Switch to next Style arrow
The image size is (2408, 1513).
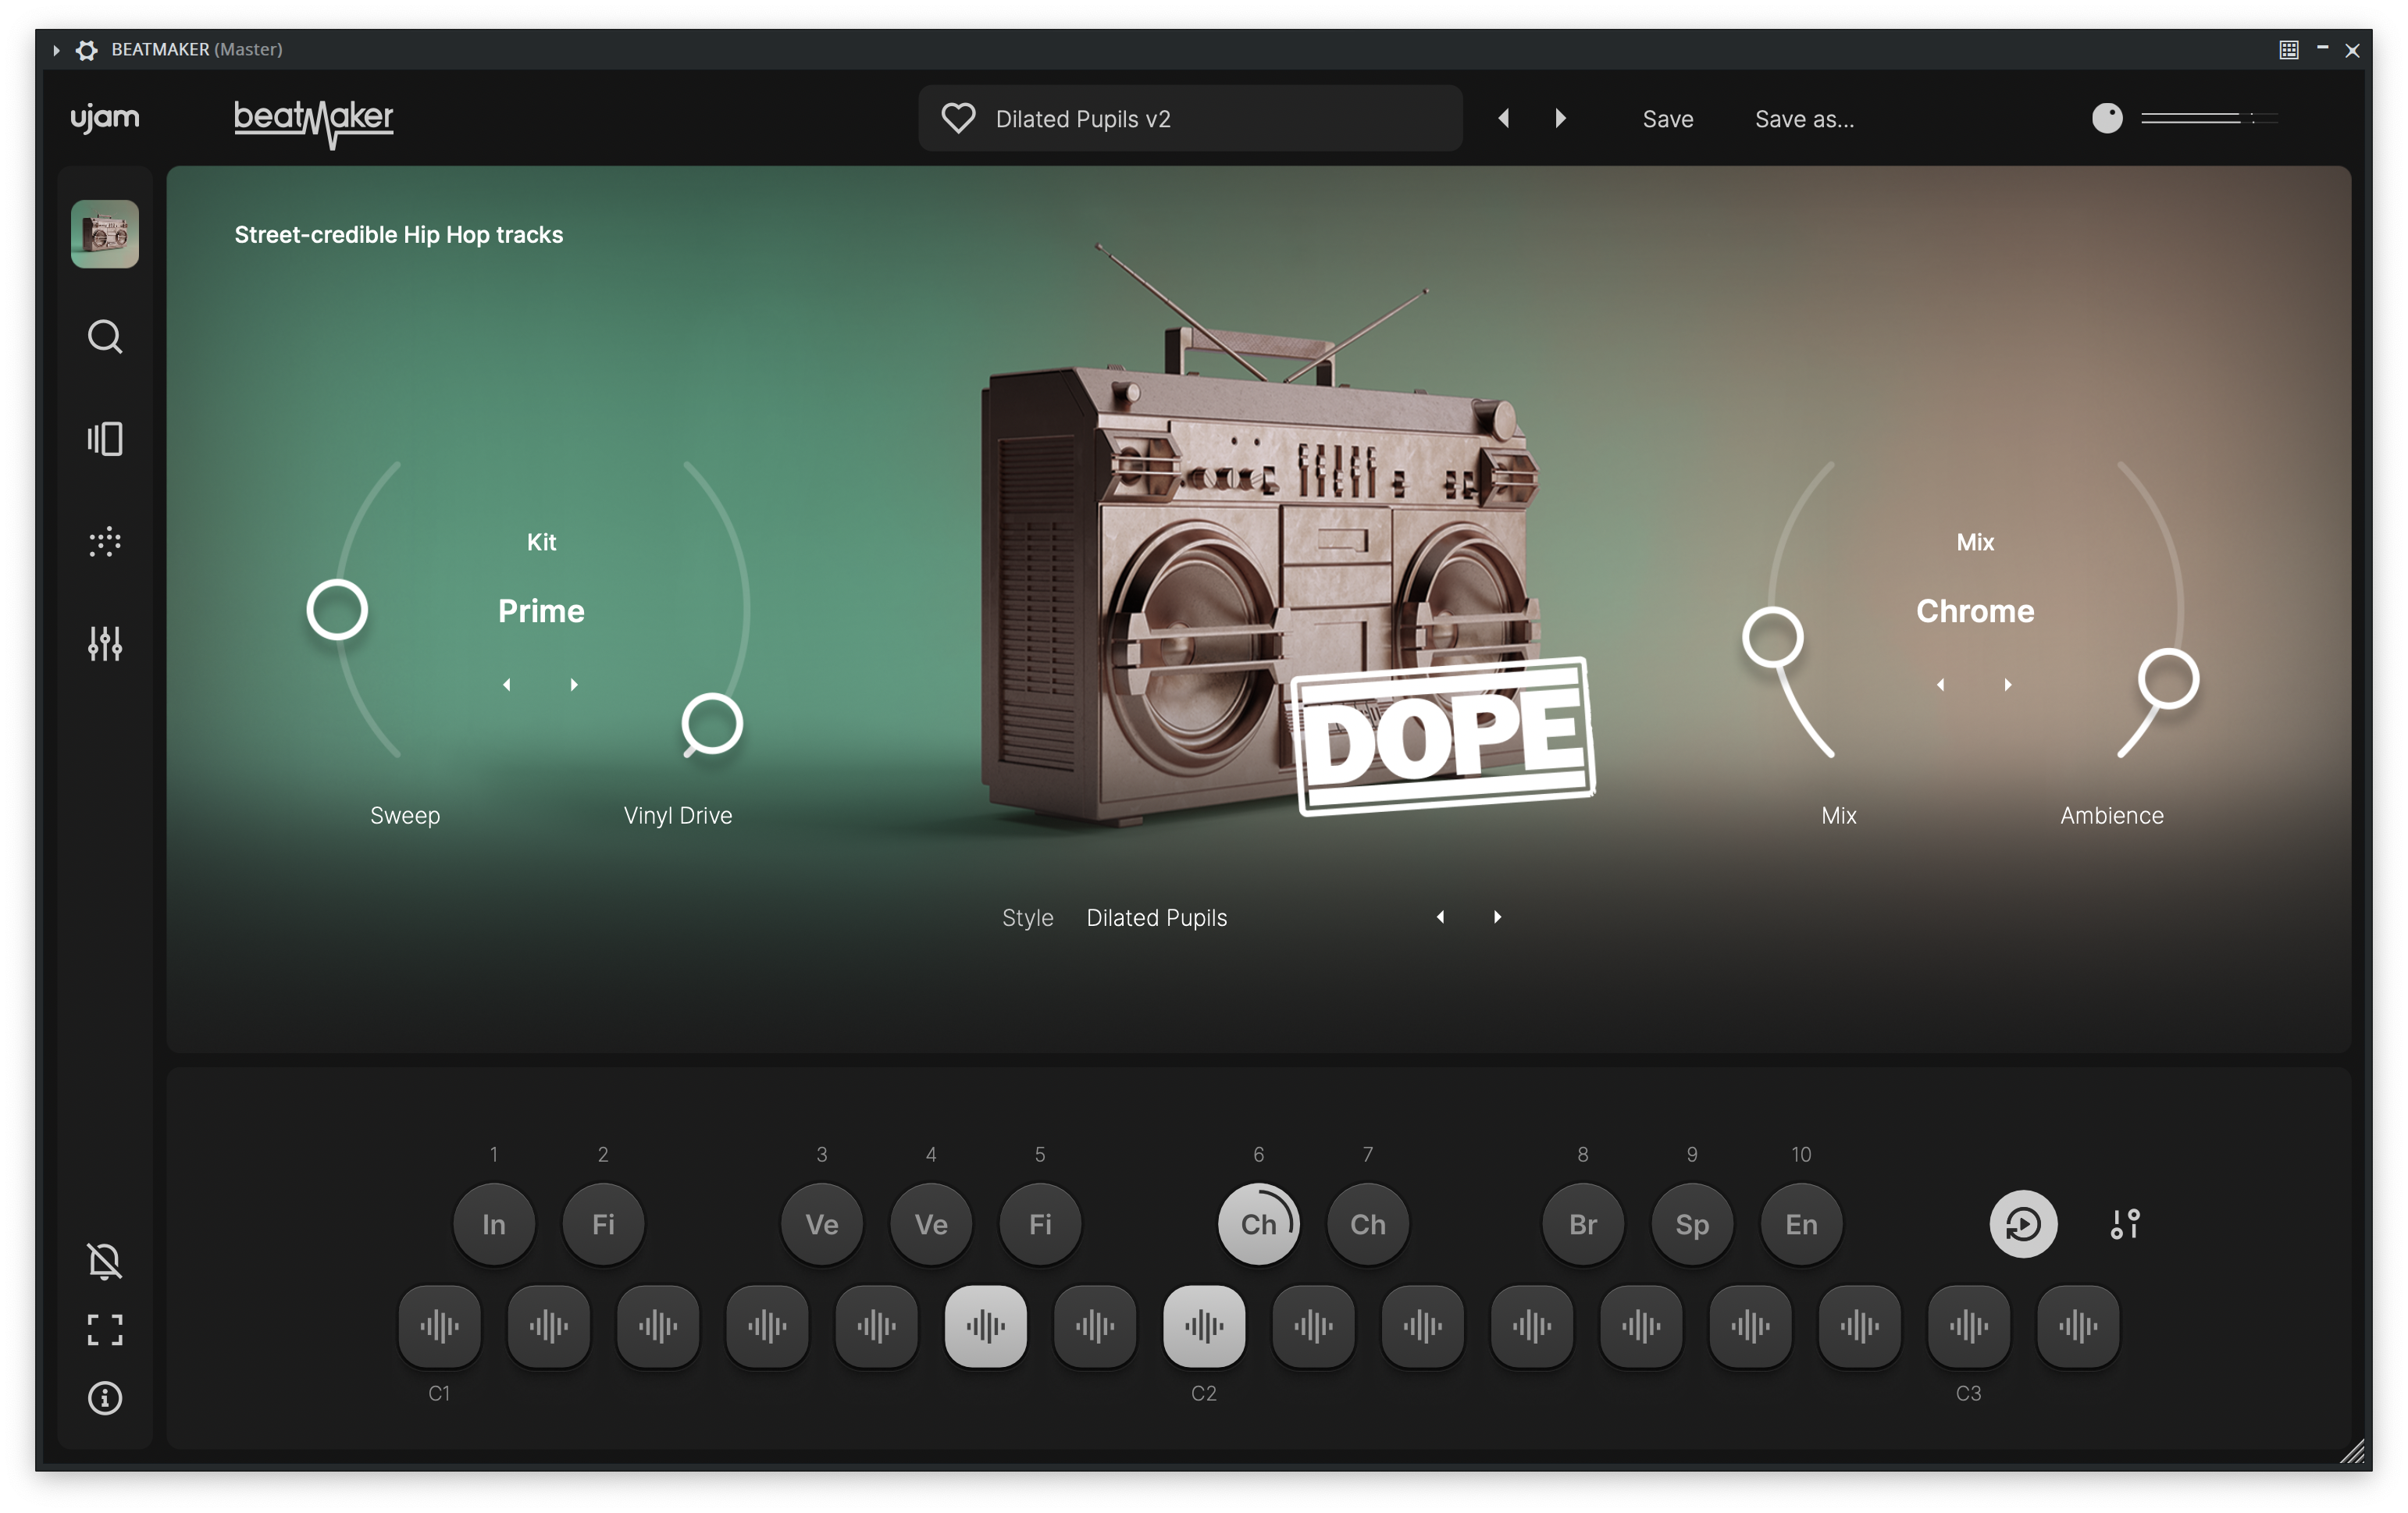pos(1497,917)
